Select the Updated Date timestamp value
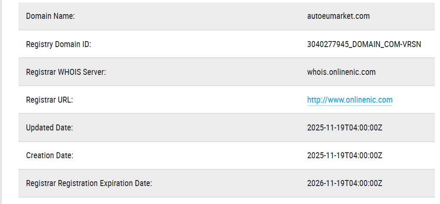 [344, 128]
